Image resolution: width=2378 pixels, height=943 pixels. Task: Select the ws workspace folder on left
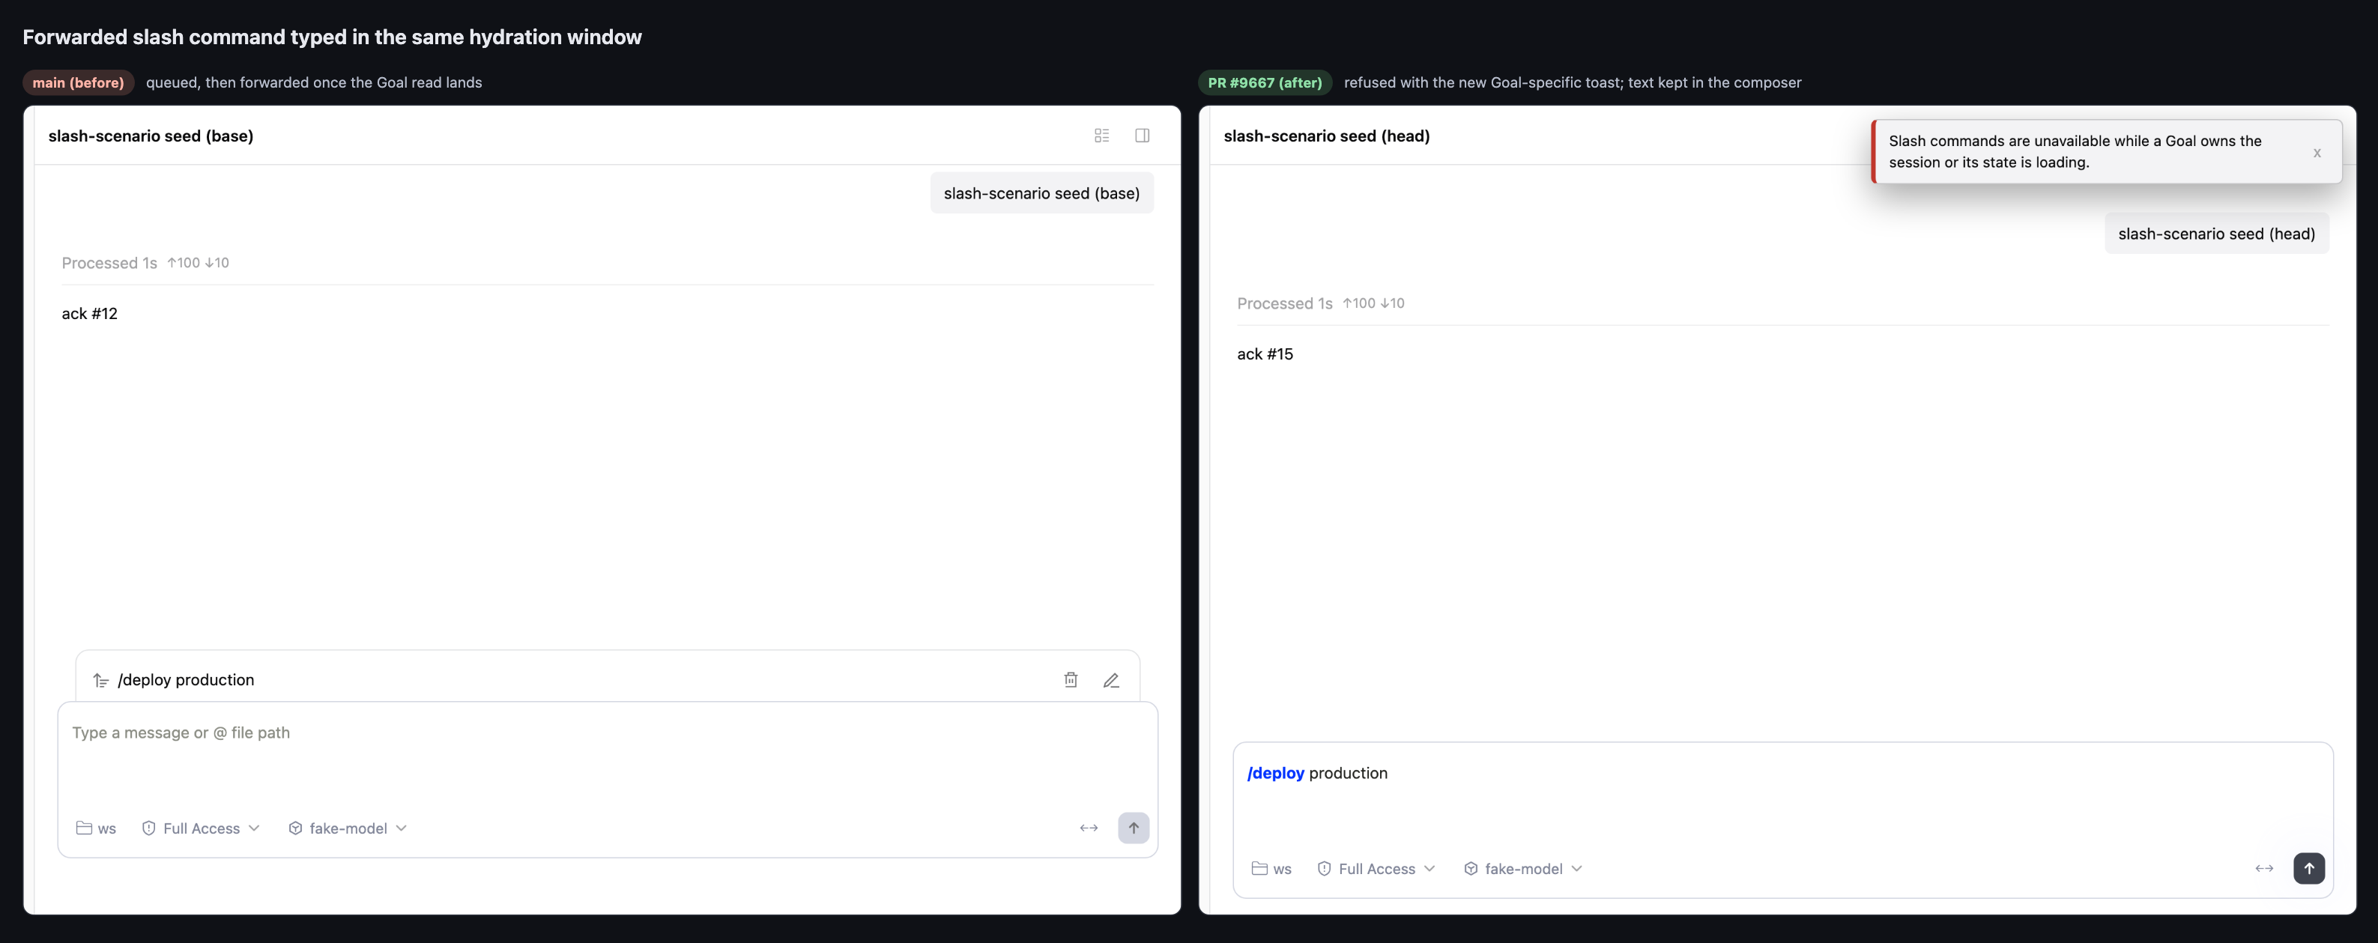point(96,828)
